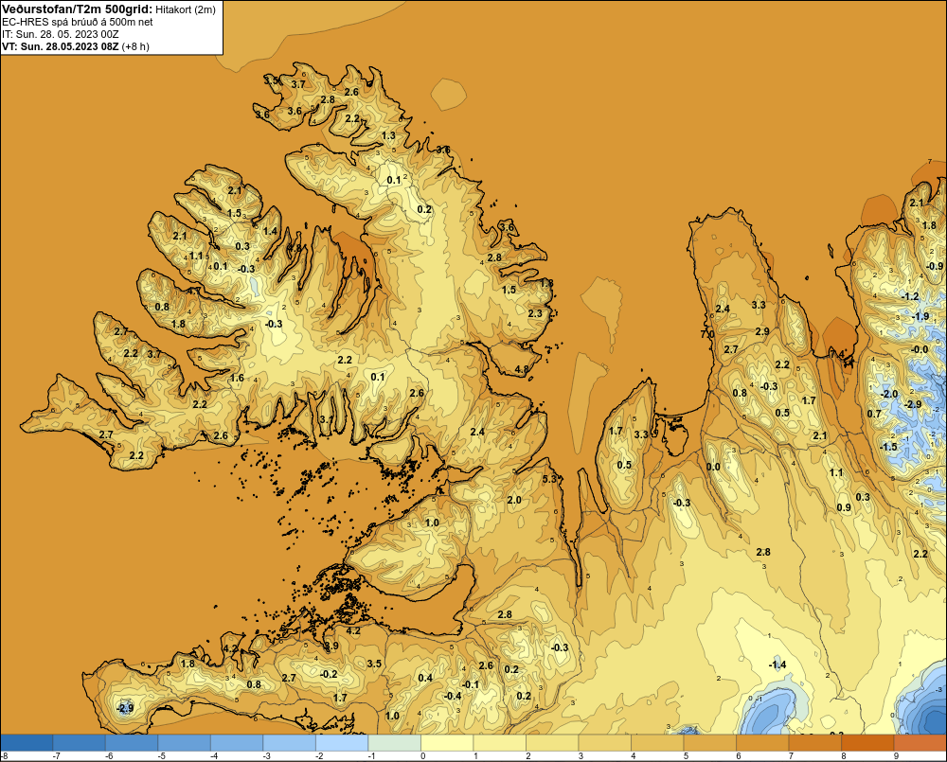Click the '3.9' temperature value on map
Viewport: 947px width, 762px height.
point(331,646)
